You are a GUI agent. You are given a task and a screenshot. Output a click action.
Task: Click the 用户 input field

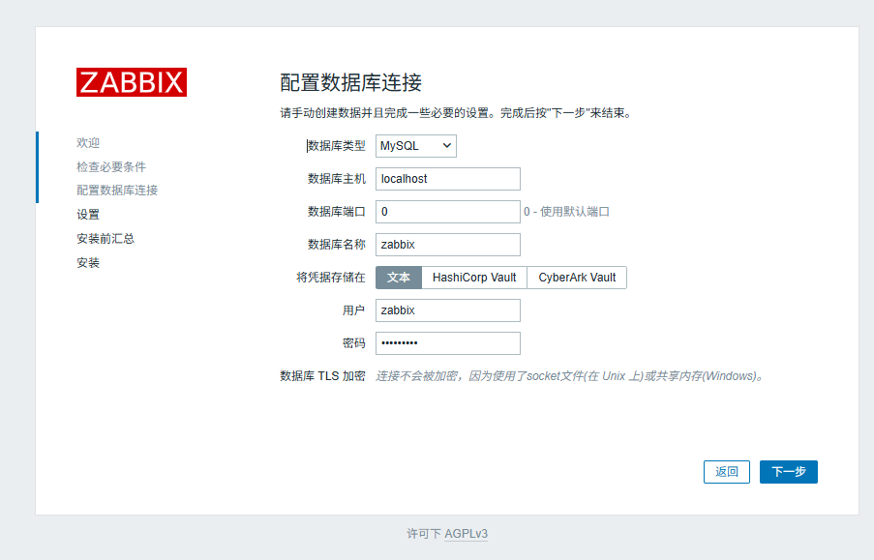[x=447, y=310]
